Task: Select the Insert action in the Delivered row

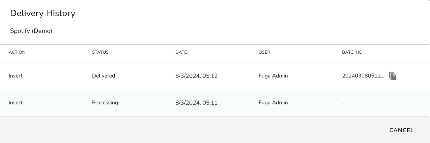Action: coord(16,76)
